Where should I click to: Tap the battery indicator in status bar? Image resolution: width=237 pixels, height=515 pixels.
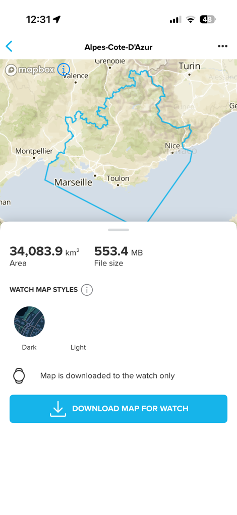[207, 20]
